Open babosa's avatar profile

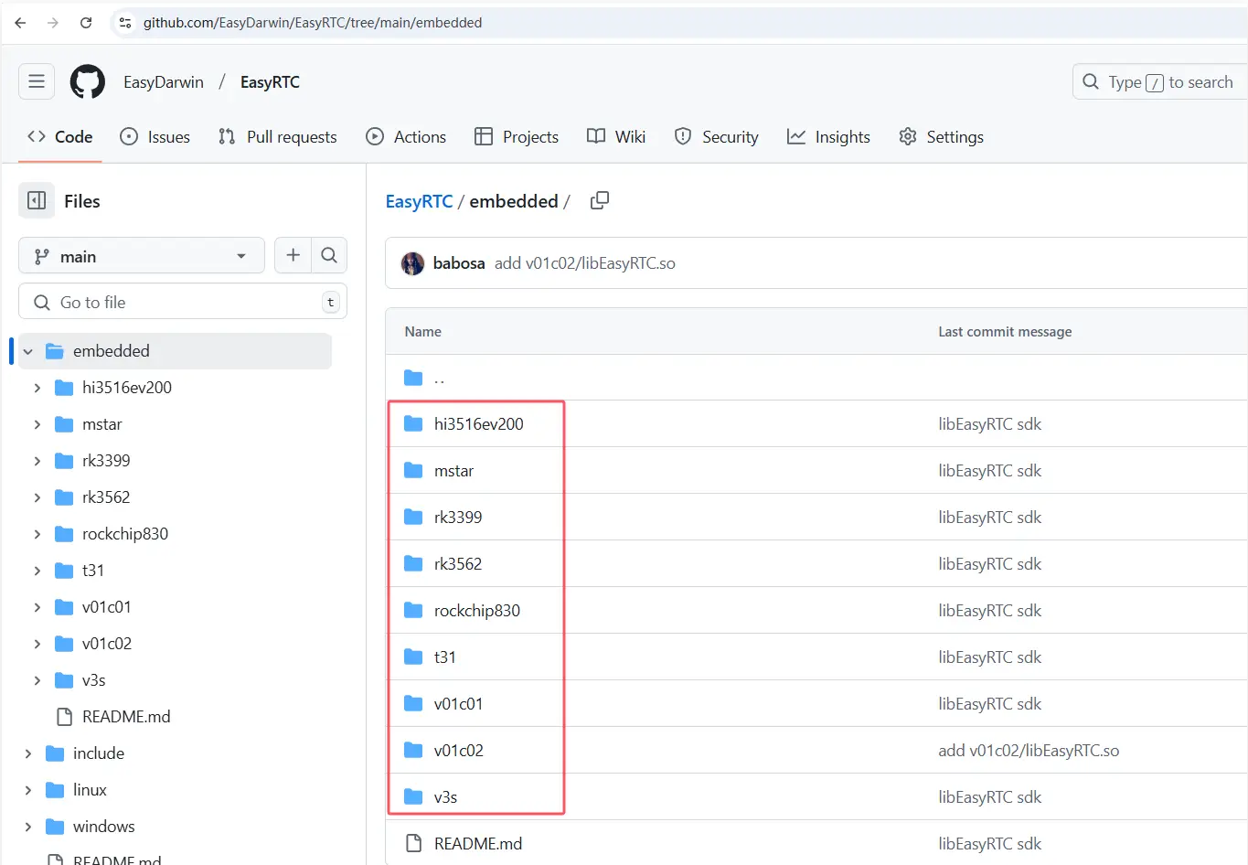click(x=412, y=263)
